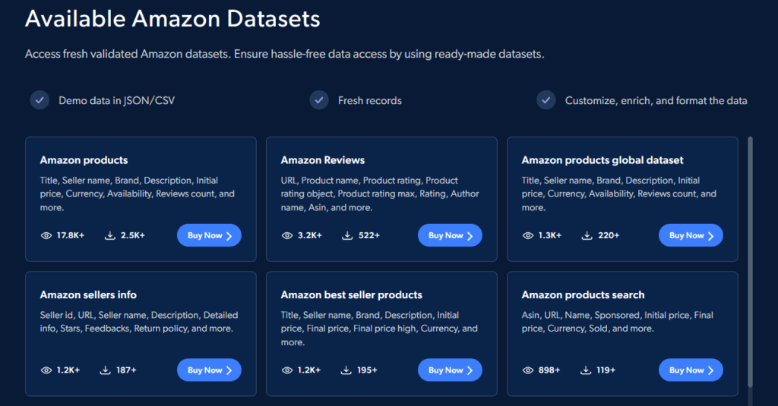Buy the Amazon products search dataset

[x=691, y=370]
